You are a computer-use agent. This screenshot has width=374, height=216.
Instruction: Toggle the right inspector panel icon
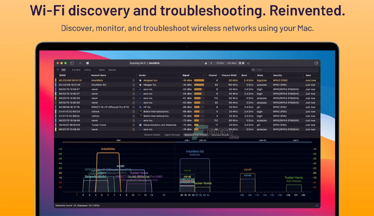(316, 63)
